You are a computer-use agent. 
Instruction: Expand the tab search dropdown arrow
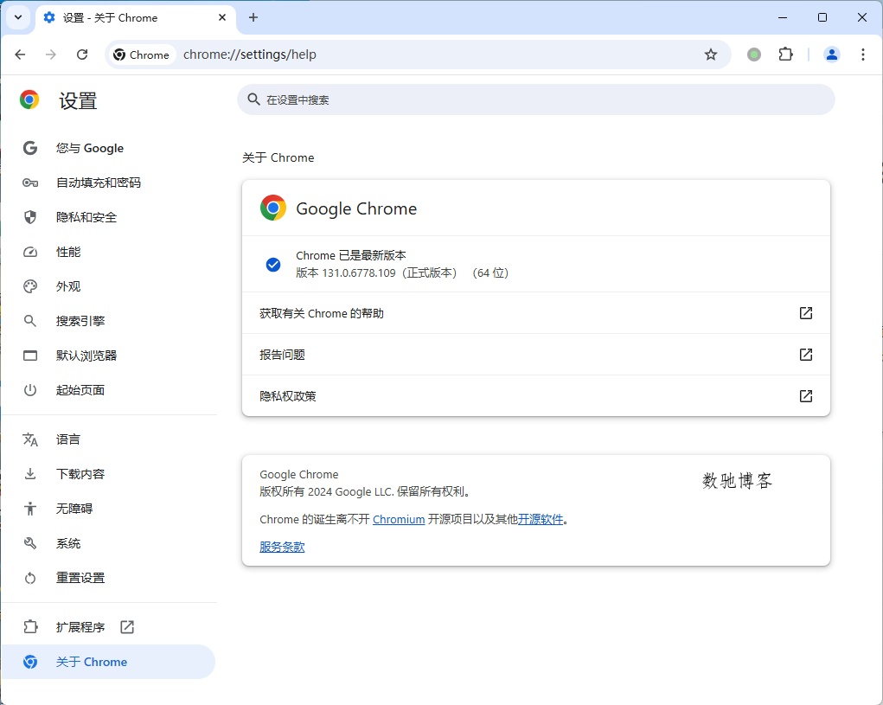click(x=18, y=17)
